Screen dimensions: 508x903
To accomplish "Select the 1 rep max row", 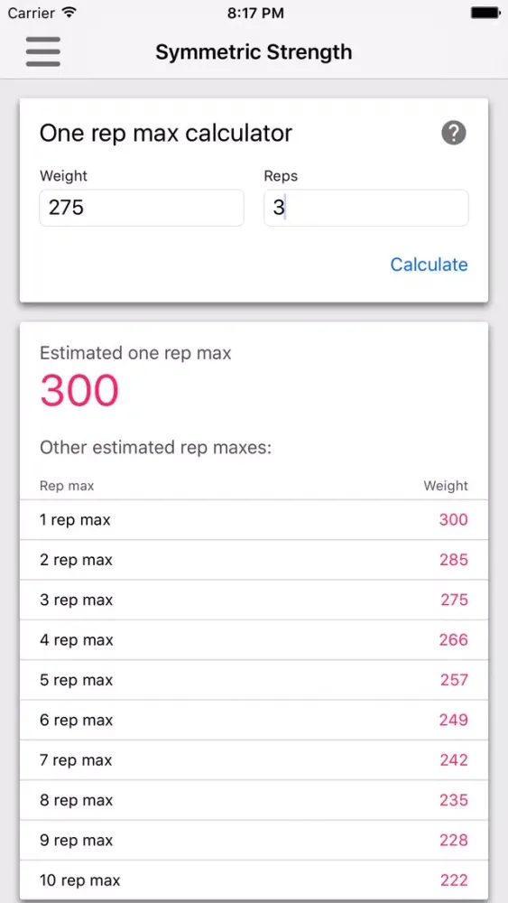I will 254,520.
